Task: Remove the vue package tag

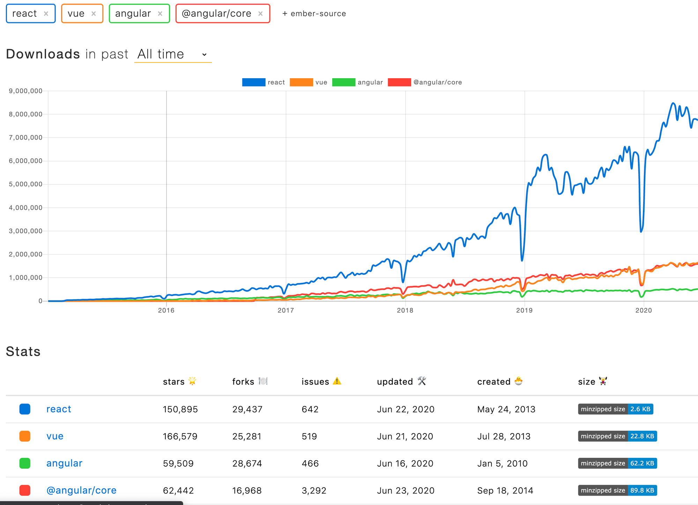Action: point(94,14)
